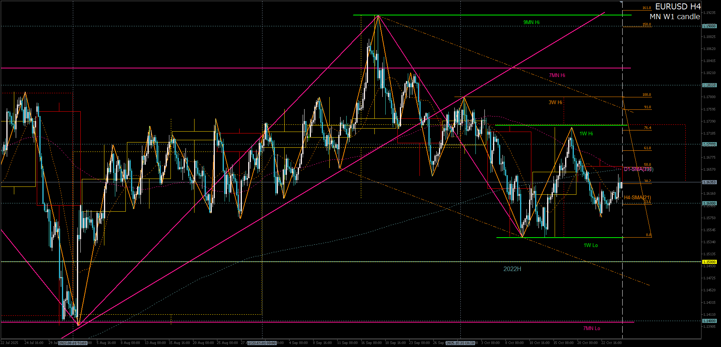Click the 3W Hi text label
This screenshot has height=347, width=721.
click(x=555, y=103)
